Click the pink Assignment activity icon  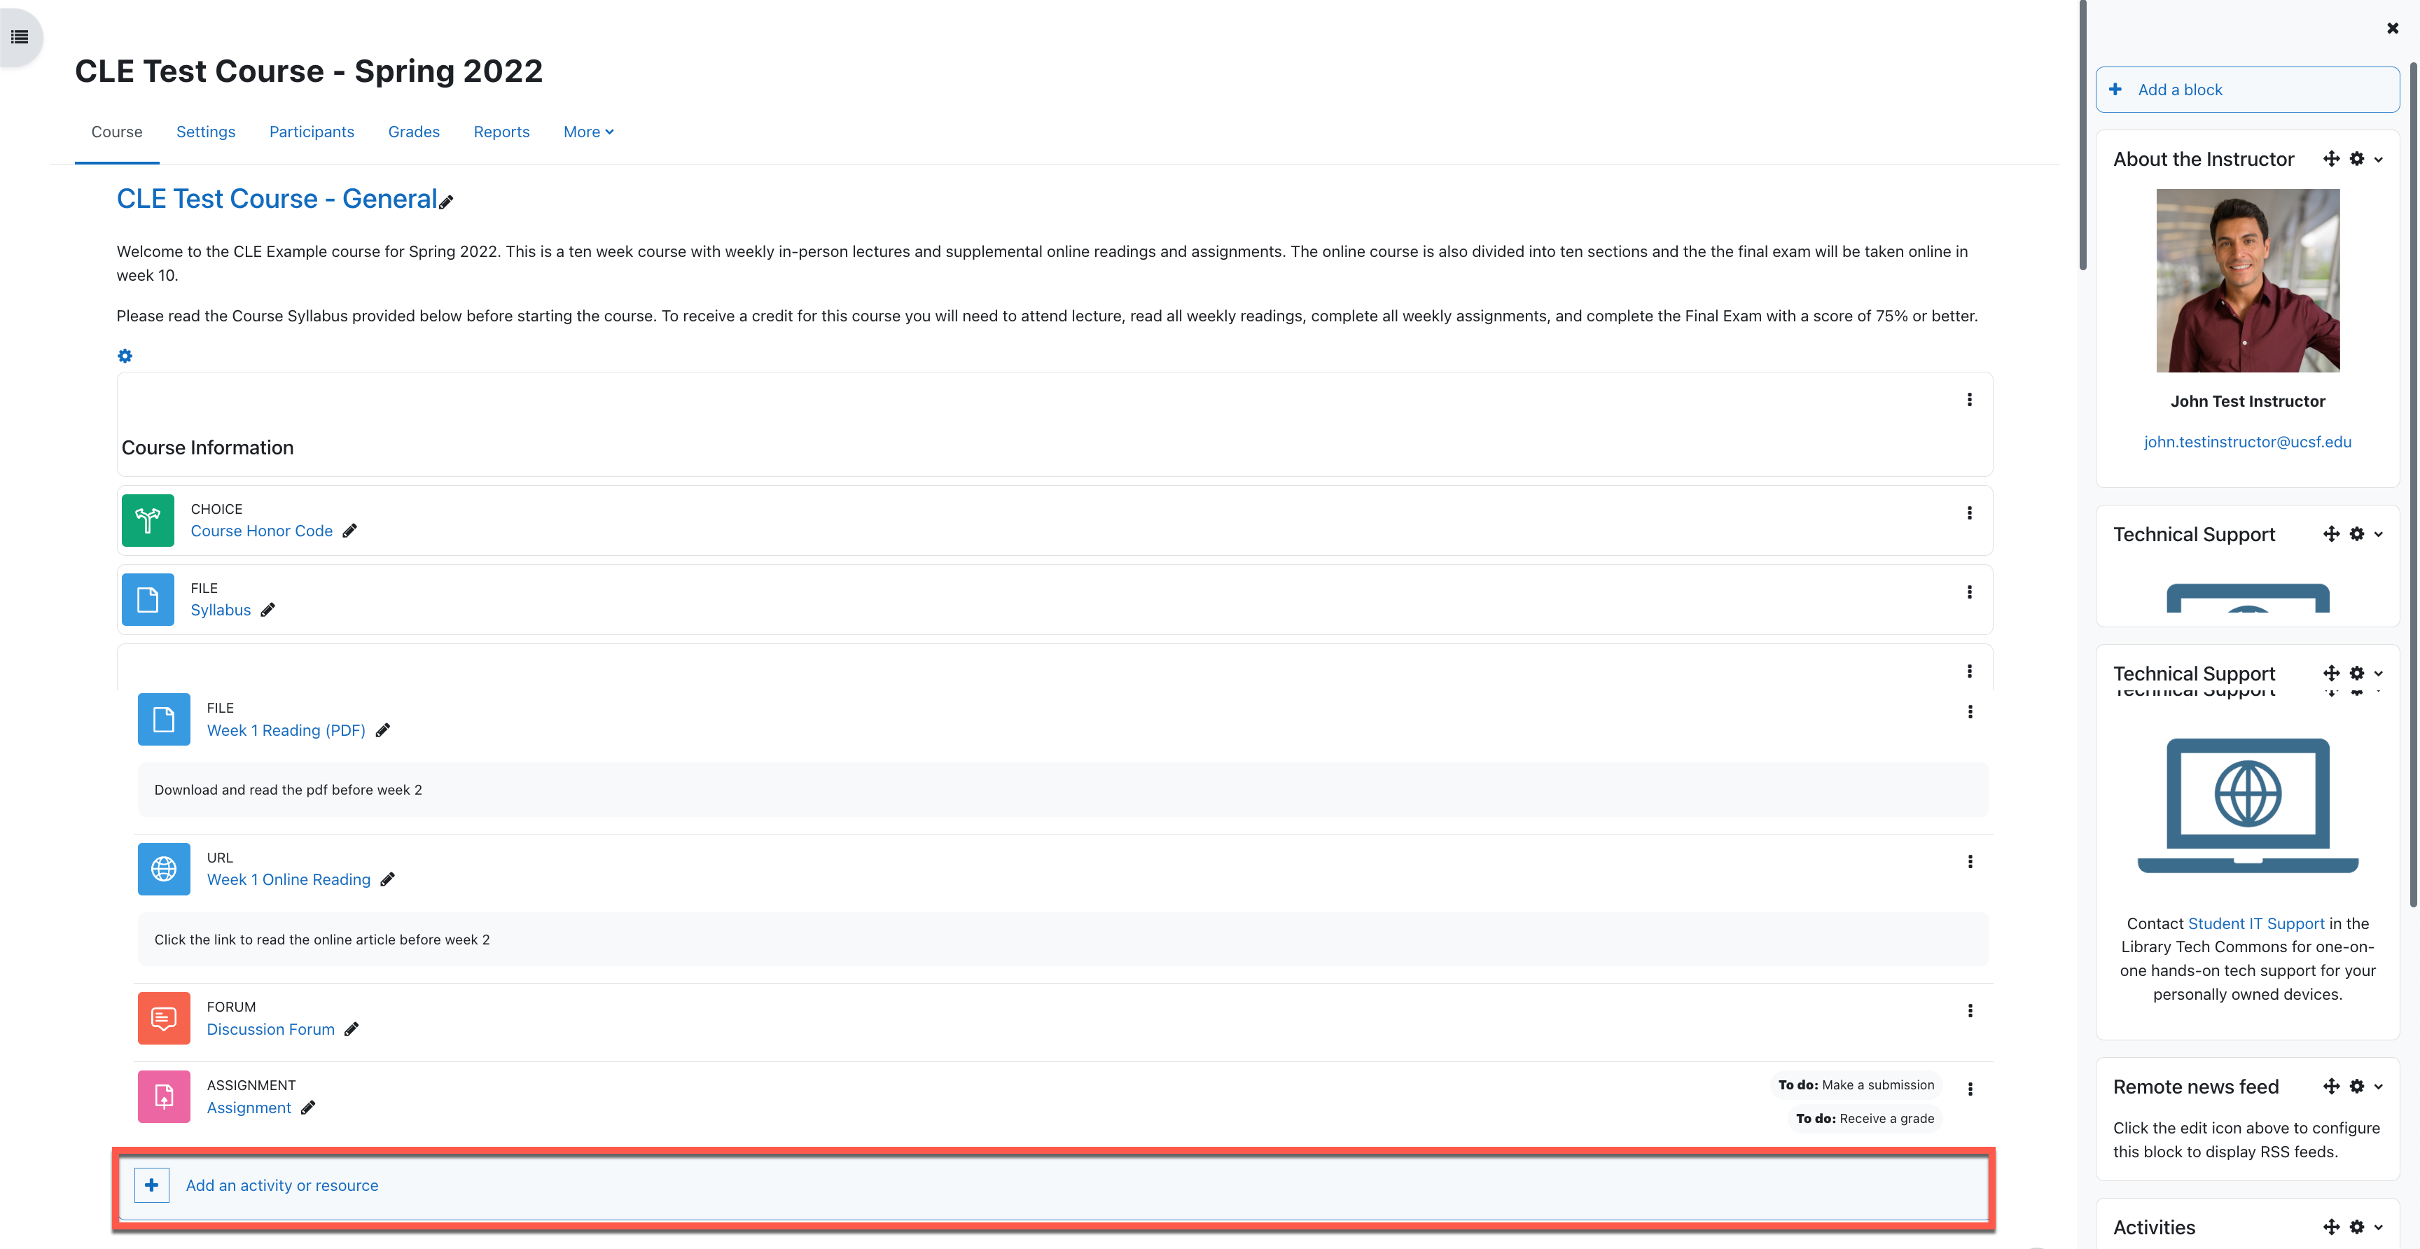163,1096
